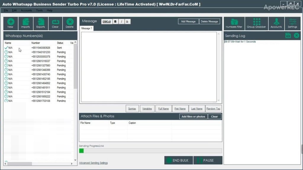Screen dimensions: 303x170
Task: Open the Imports tool
Action: tap(25, 23)
